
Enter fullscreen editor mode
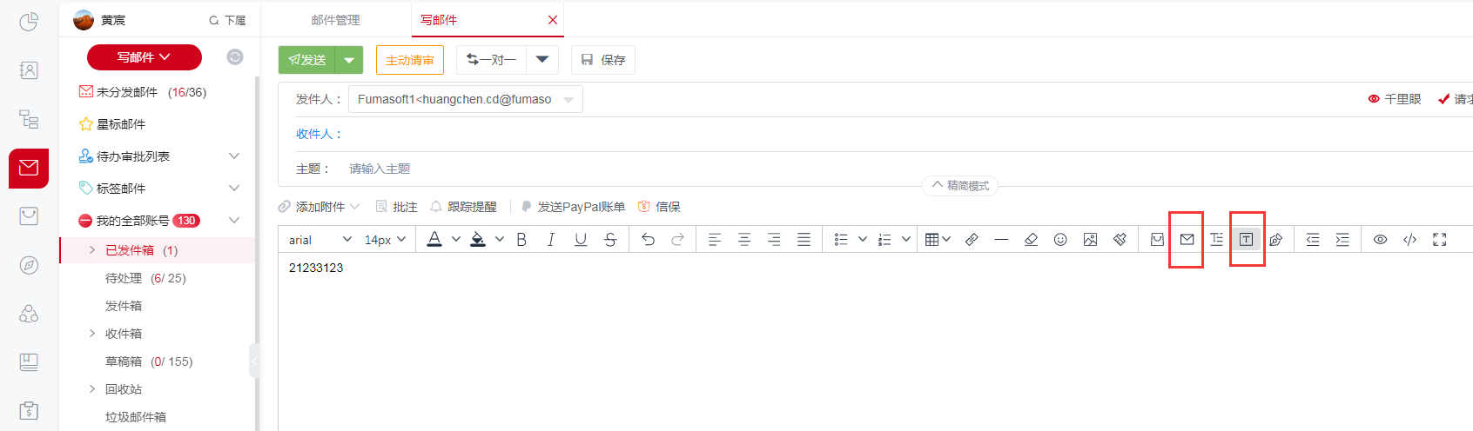click(x=1439, y=240)
